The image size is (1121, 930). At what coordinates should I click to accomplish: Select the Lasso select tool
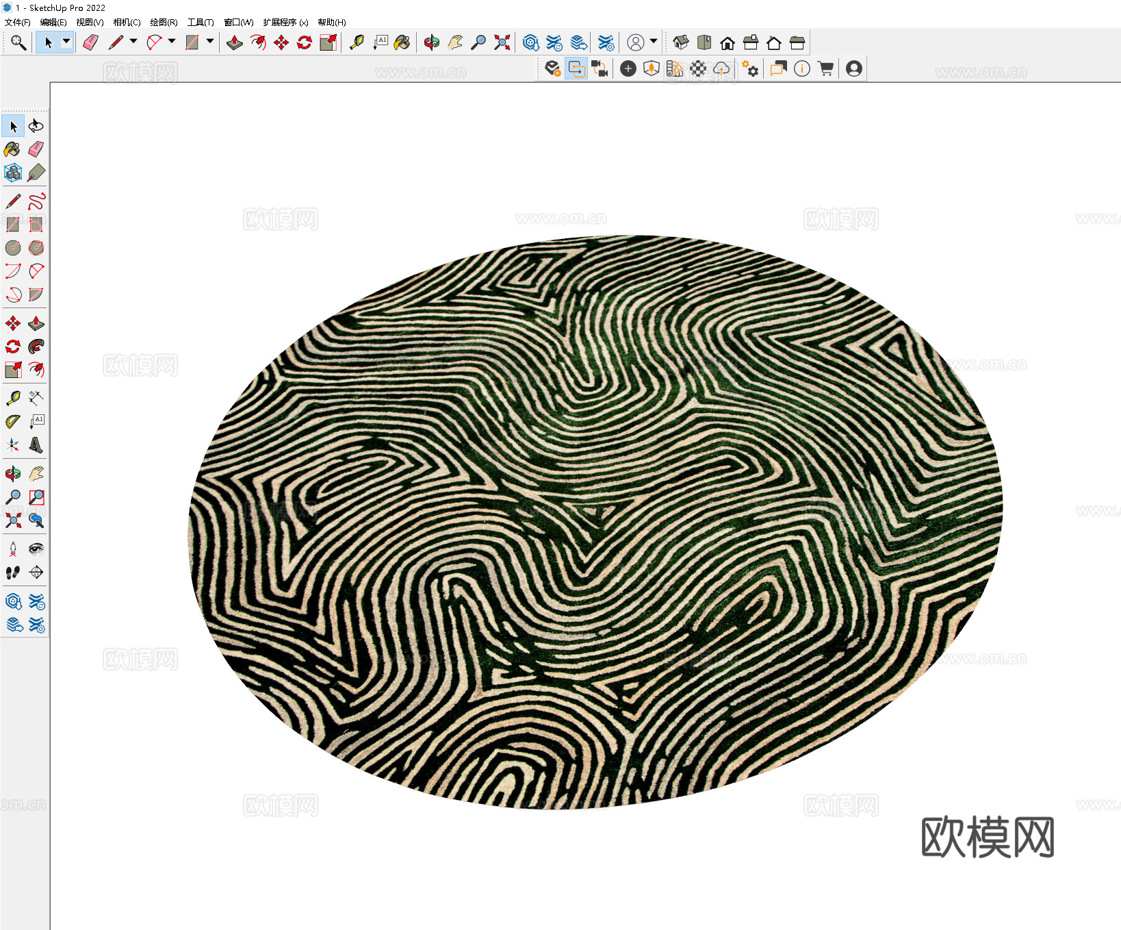pos(36,126)
